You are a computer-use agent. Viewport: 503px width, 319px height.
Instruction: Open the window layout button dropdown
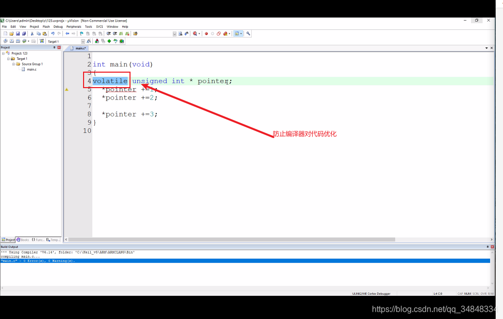[x=241, y=33]
